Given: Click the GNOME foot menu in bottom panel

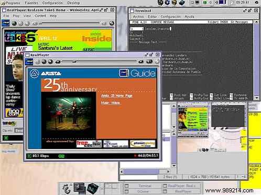Looking at the screenshot, I should (x=67, y=188).
